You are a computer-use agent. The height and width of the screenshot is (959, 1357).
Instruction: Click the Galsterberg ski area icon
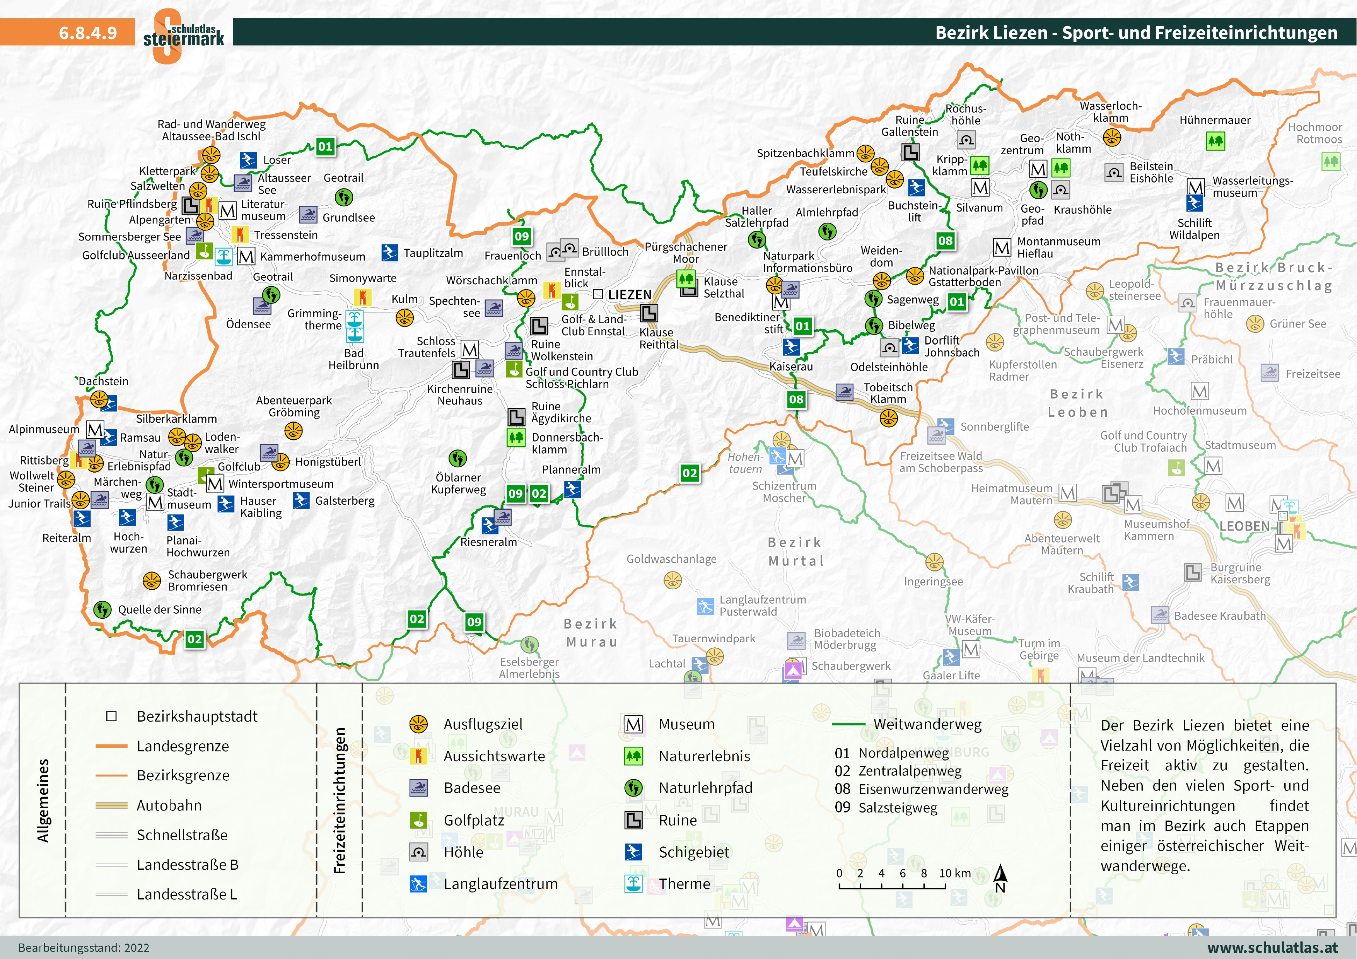301,501
